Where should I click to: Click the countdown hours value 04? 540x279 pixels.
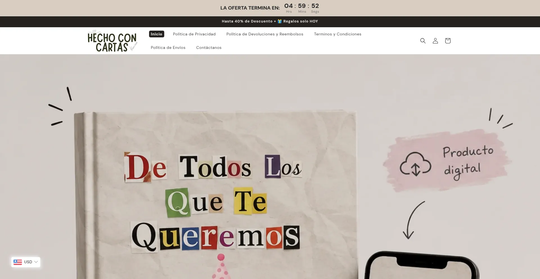pyautogui.click(x=289, y=6)
